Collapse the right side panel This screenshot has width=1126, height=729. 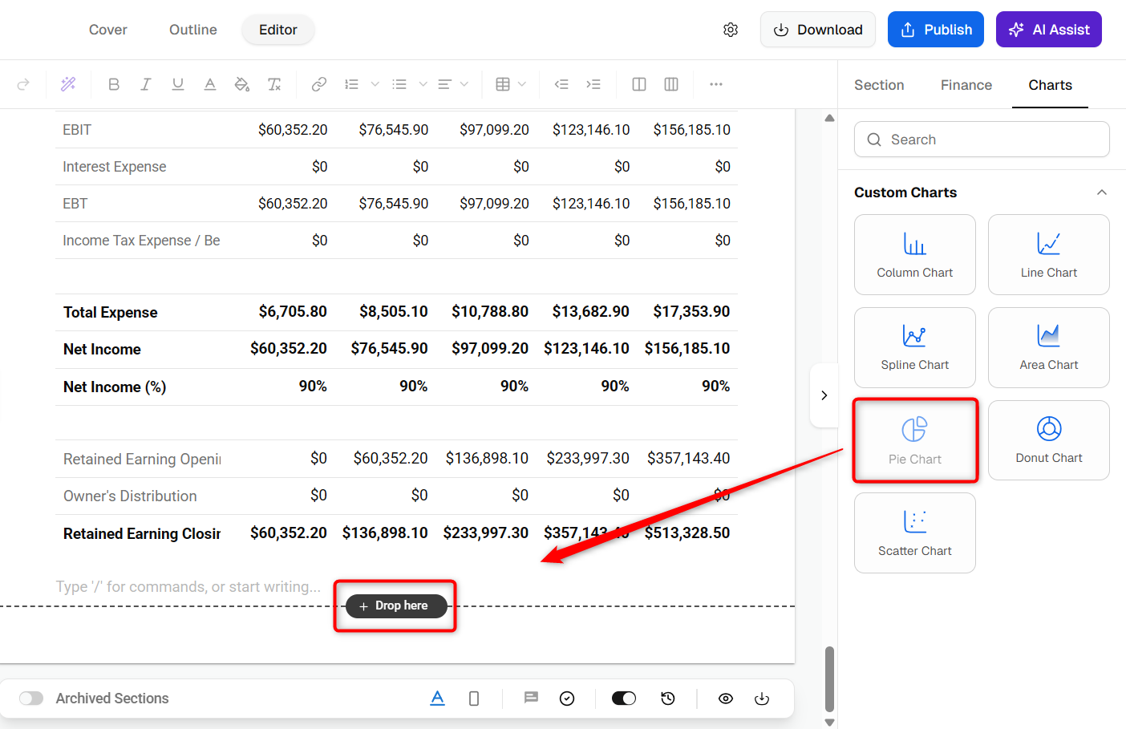[x=824, y=395]
